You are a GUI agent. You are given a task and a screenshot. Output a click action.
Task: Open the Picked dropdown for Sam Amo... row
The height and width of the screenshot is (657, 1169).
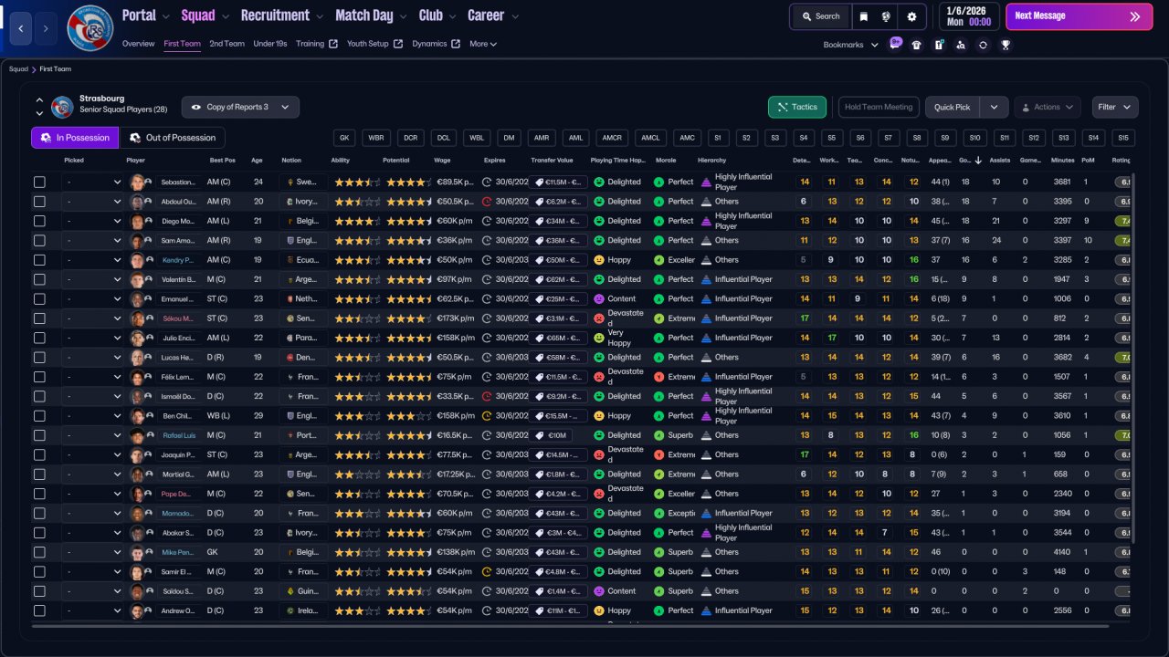(92, 240)
